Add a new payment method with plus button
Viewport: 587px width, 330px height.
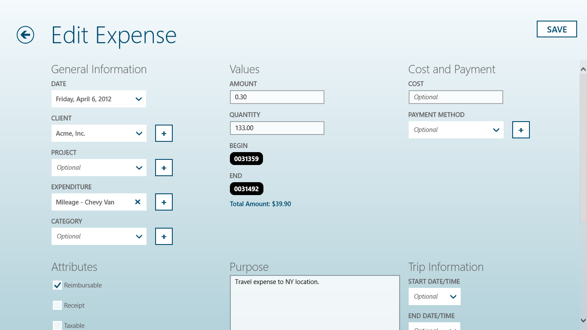[x=521, y=130]
